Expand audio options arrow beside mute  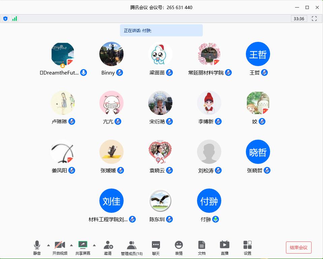coord(48,245)
